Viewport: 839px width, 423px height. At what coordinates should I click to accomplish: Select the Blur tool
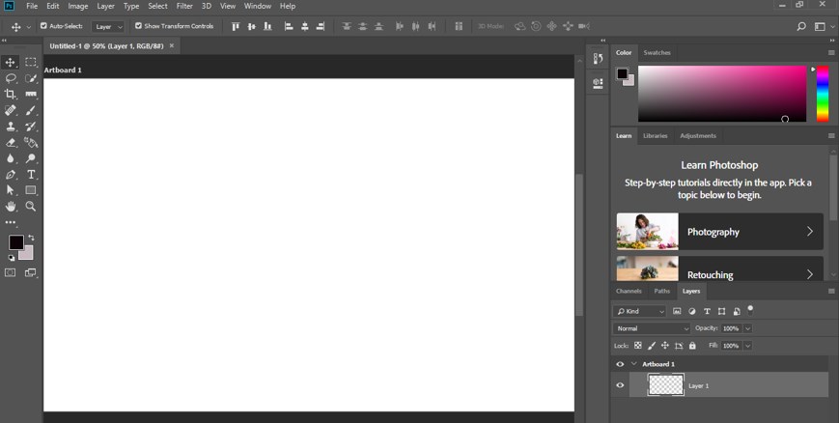pyautogui.click(x=11, y=158)
